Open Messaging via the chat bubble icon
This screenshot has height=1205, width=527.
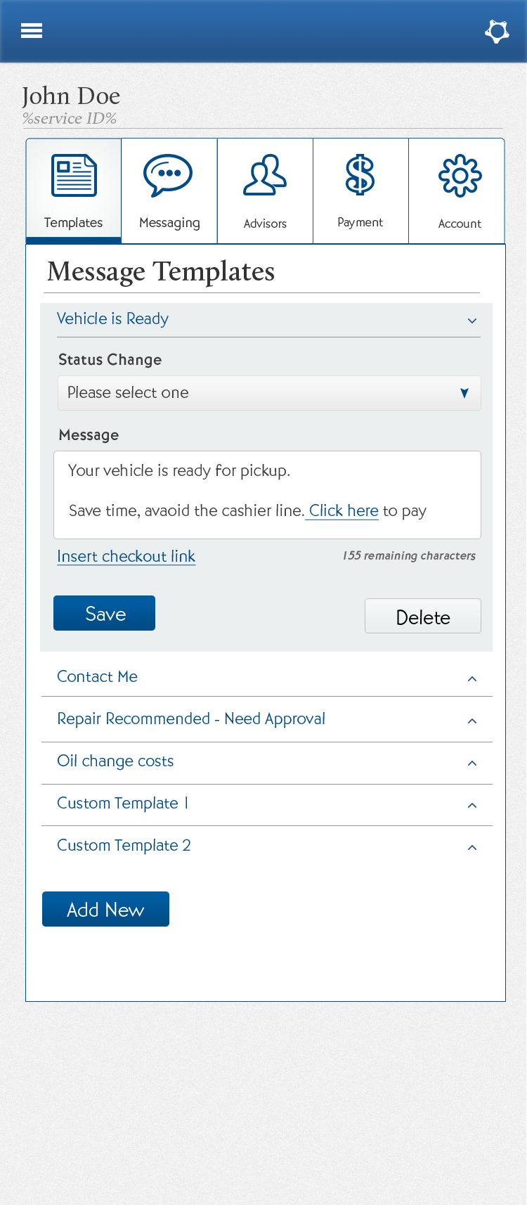[168, 176]
